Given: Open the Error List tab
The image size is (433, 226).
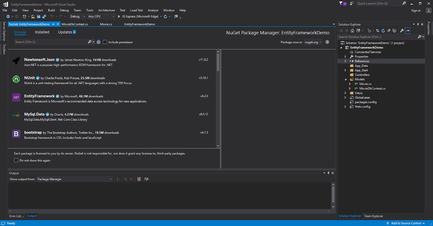Looking at the screenshot, I should pyautogui.click(x=17, y=216).
